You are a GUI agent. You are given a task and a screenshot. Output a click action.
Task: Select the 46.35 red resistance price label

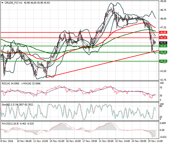[x=163, y=38]
